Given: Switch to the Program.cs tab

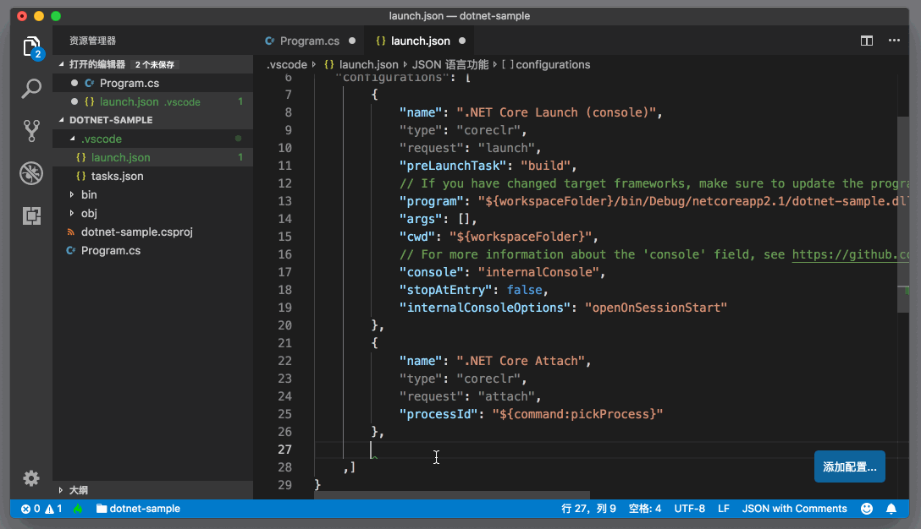Looking at the screenshot, I should (x=309, y=41).
